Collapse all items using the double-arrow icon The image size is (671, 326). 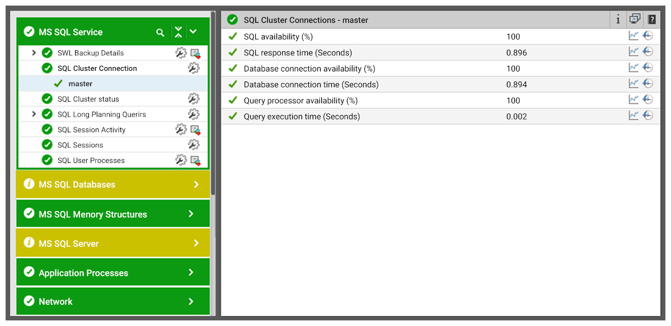pos(179,32)
